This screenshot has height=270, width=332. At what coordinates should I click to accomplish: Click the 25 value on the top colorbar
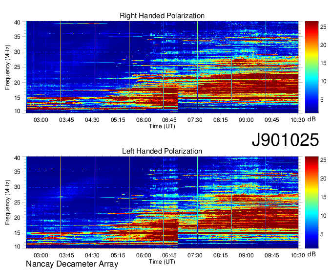tap(323, 27)
